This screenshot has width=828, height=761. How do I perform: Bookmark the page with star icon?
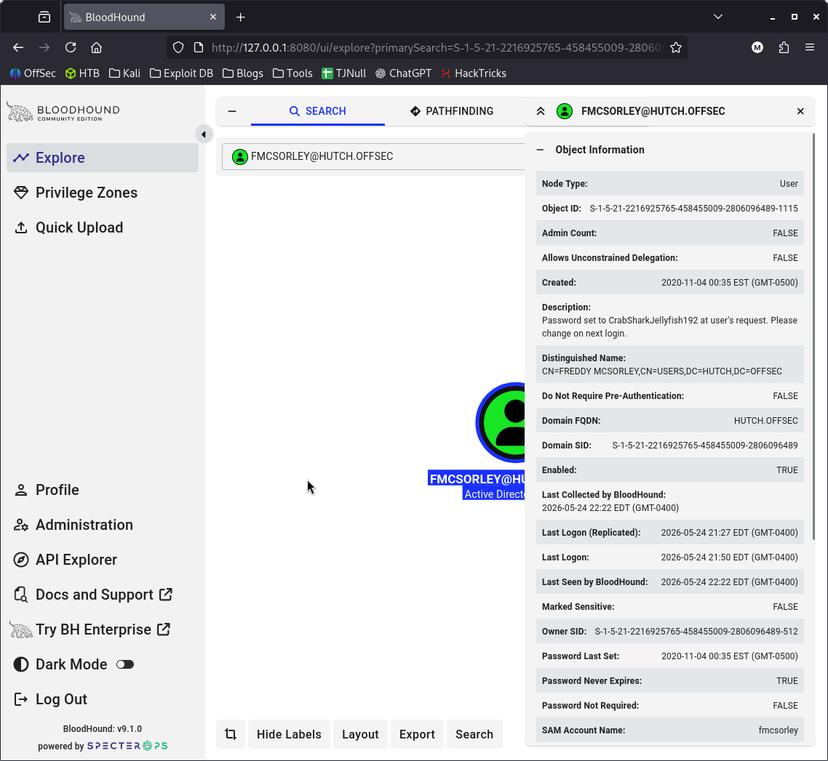(675, 47)
